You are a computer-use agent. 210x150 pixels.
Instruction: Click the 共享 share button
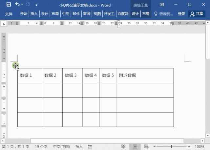coord(197,14)
